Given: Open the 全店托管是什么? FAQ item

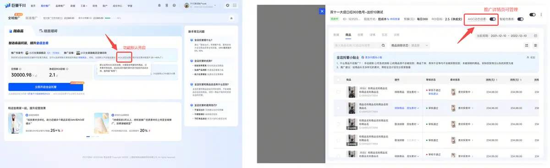Looking at the screenshot, I should [x=203, y=40].
